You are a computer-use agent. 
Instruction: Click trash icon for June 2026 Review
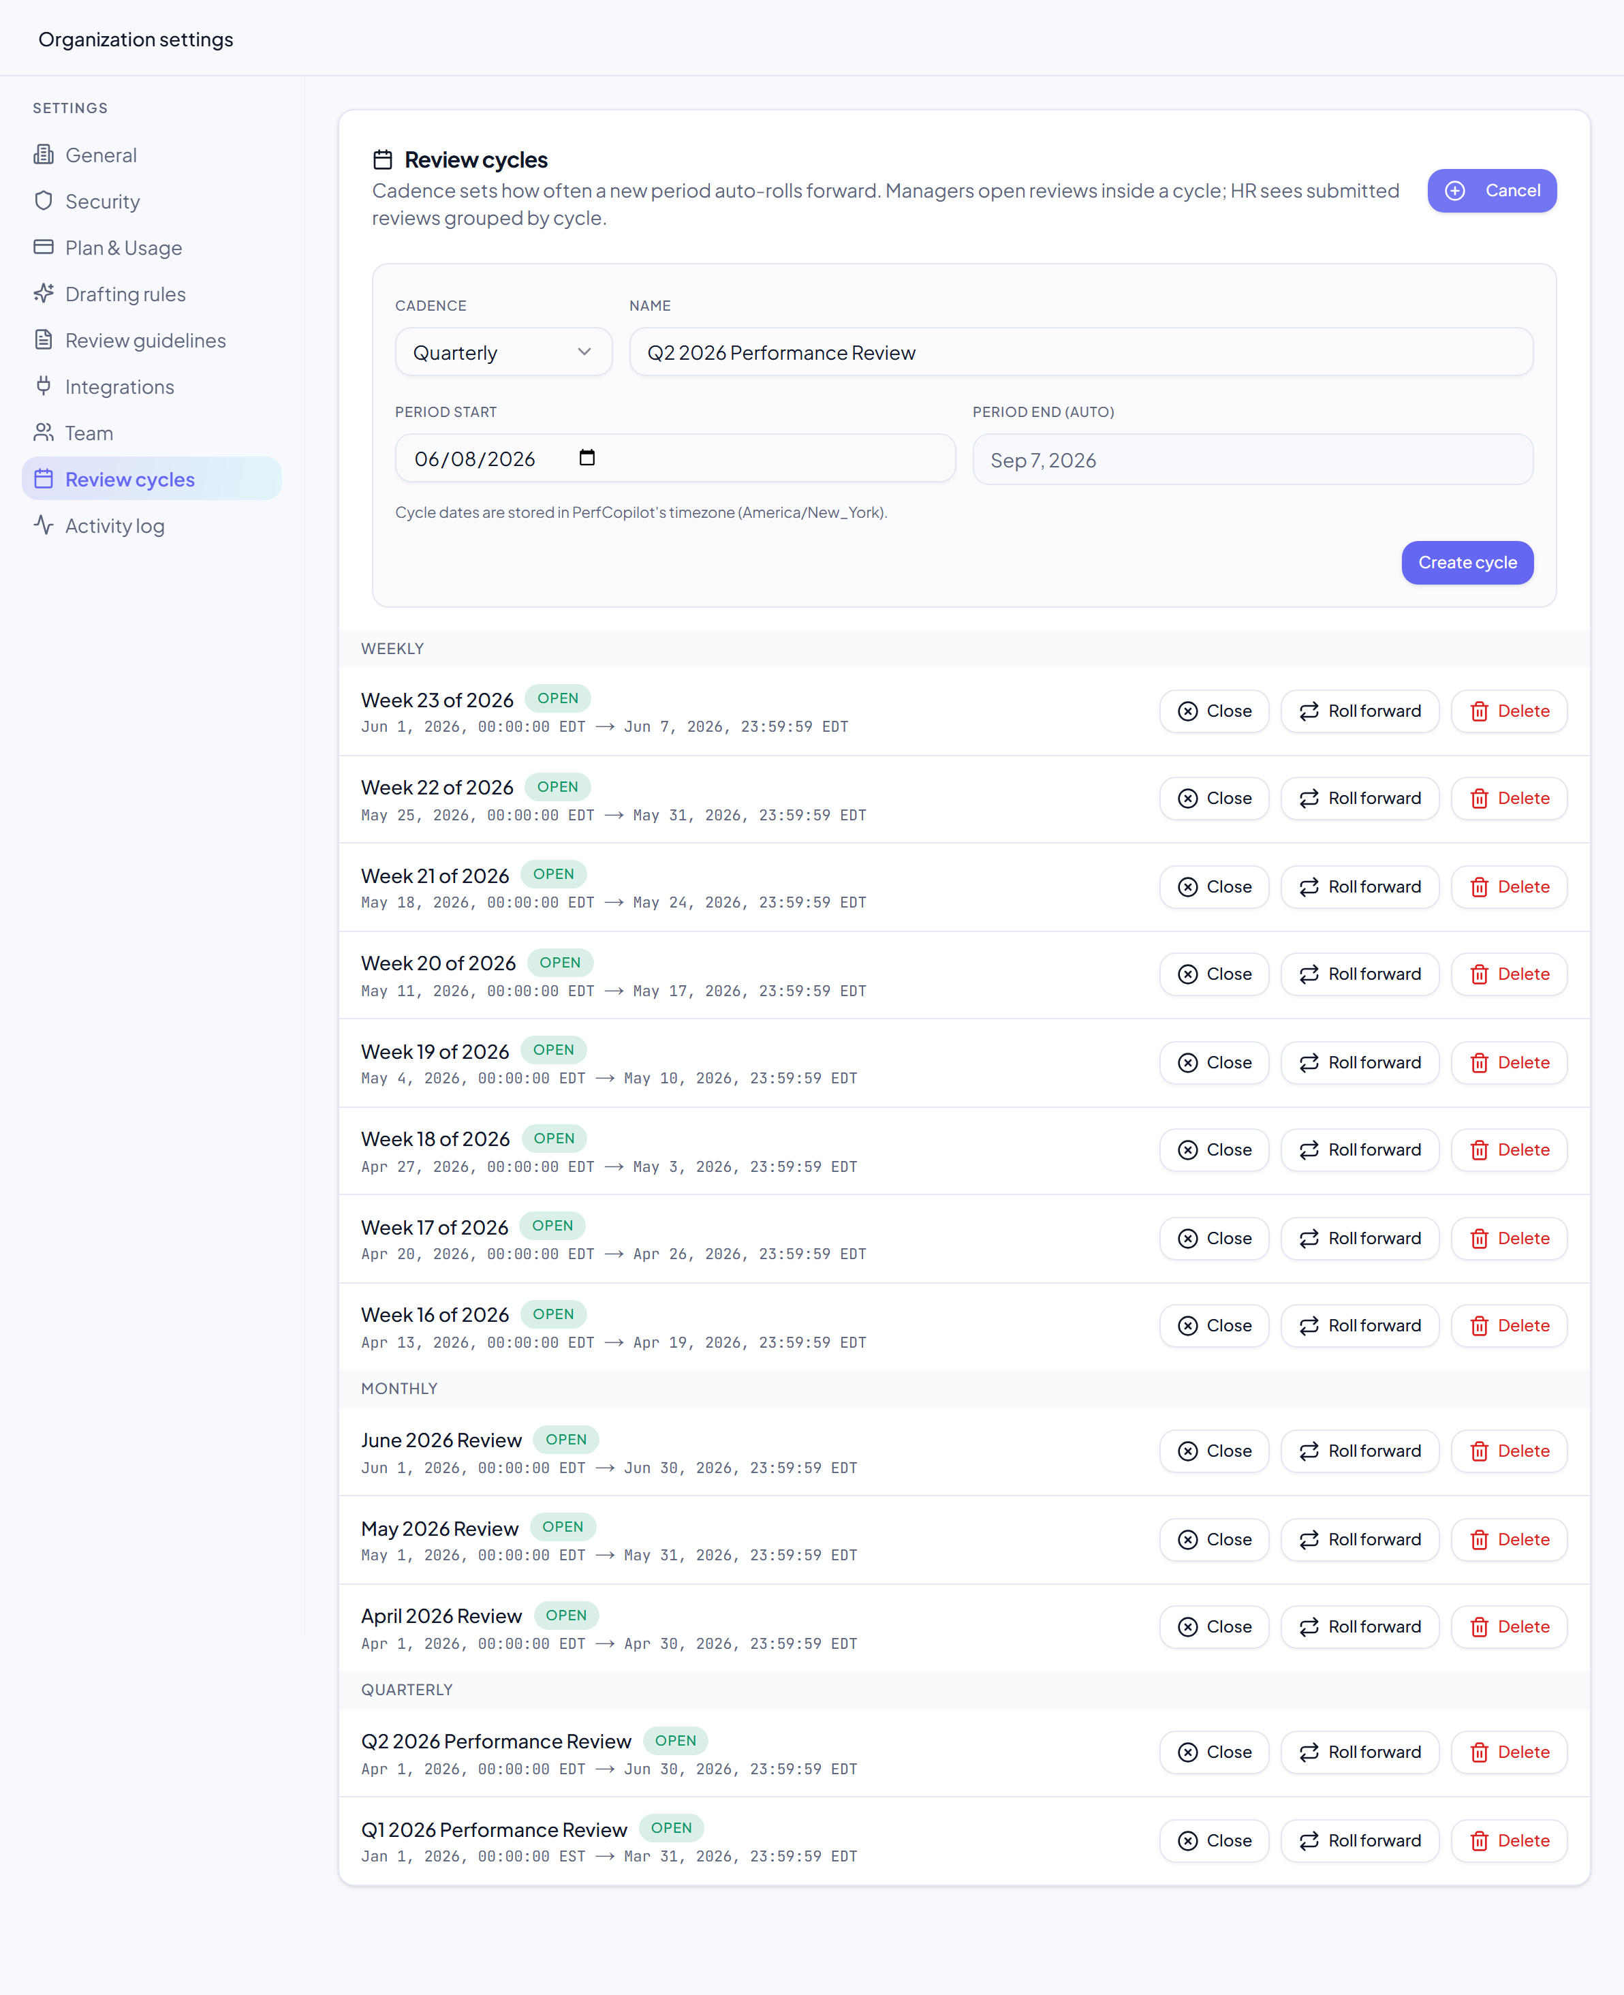pyautogui.click(x=1479, y=1451)
